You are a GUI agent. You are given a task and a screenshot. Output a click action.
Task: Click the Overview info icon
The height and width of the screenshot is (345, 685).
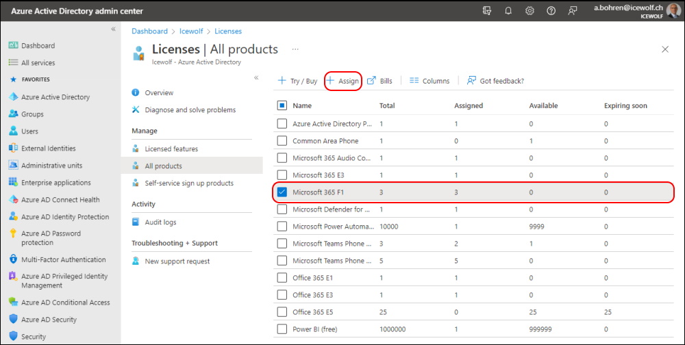[136, 92]
